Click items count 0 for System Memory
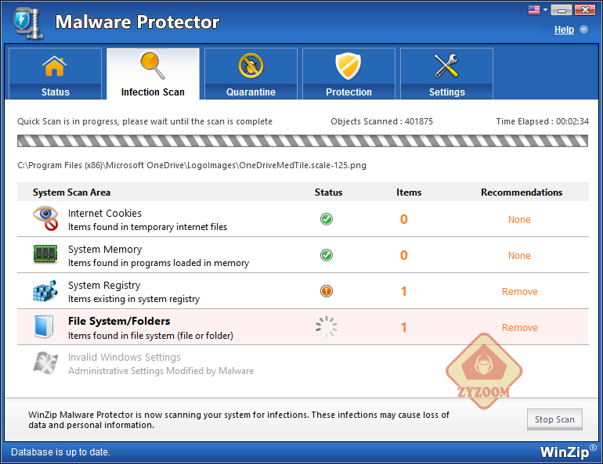603x464 pixels. coord(404,255)
